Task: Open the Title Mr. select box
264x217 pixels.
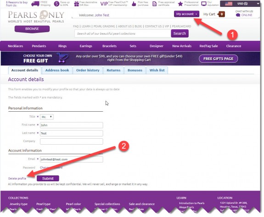Action: pos(47,117)
